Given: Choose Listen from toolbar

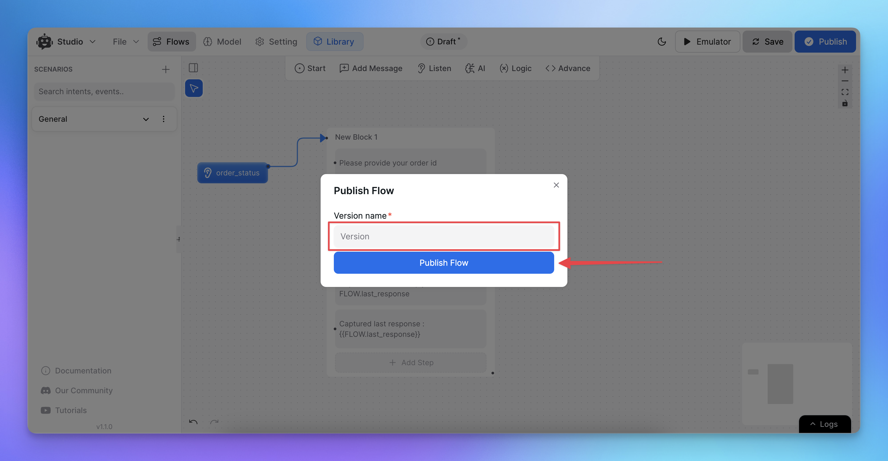Looking at the screenshot, I should click(434, 68).
